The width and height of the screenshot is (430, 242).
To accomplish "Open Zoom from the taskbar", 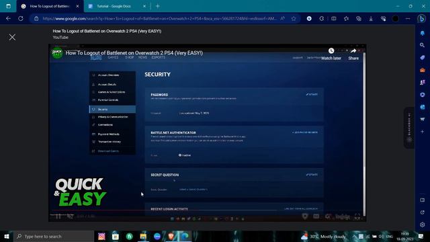I will point(157,236).
